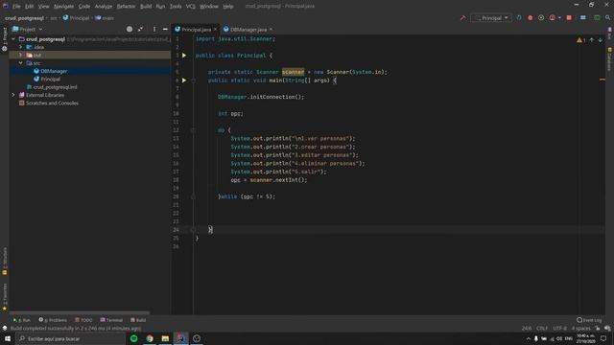Viewport: 614px width, 345px height.
Task: Expand the .idea folder
Action: 21,47
